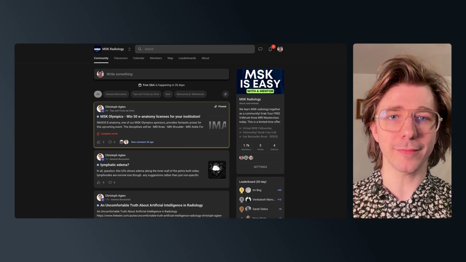
Task: Click the Complete action link
Action: point(107,134)
